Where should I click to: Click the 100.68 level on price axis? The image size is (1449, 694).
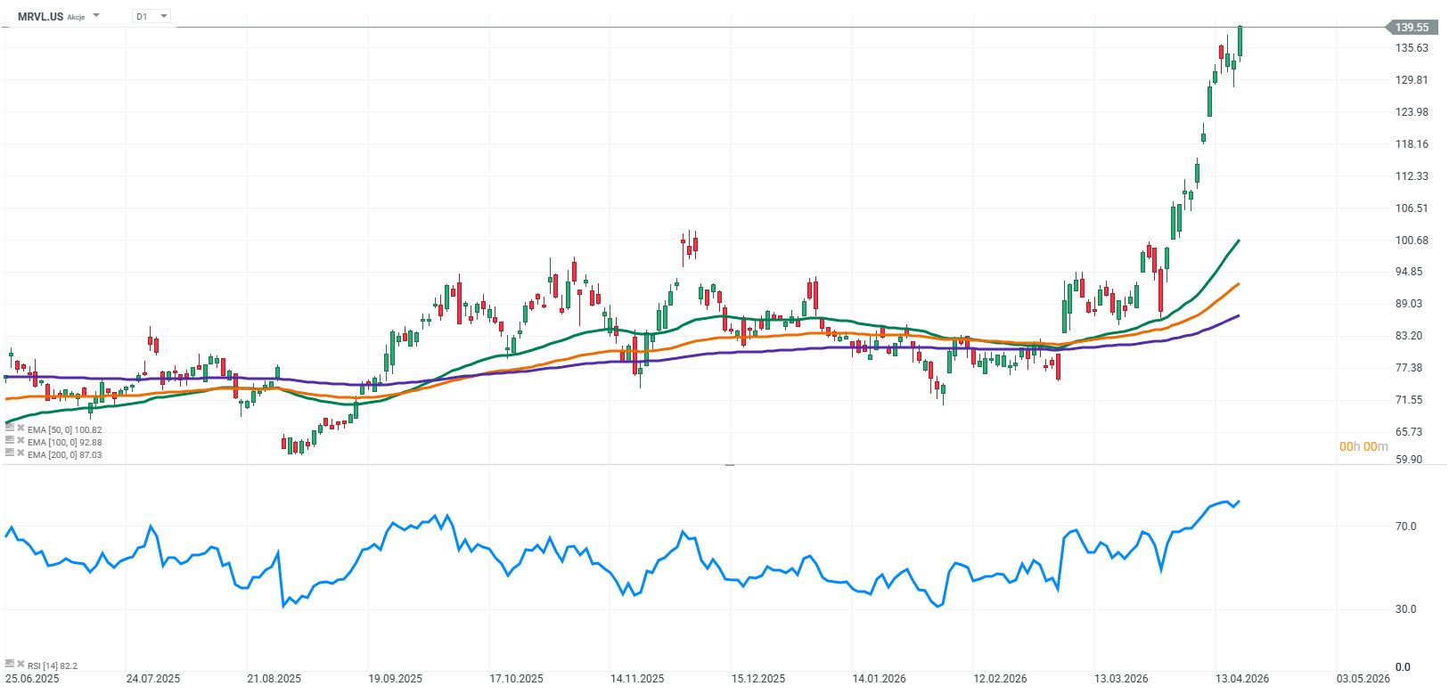point(1411,241)
